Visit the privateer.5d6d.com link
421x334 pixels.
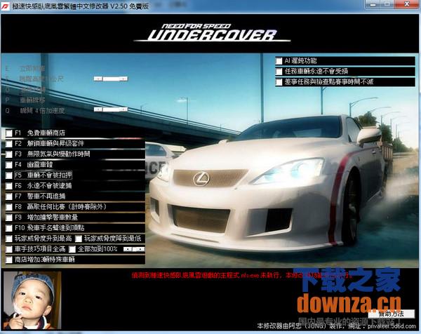[392, 326]
